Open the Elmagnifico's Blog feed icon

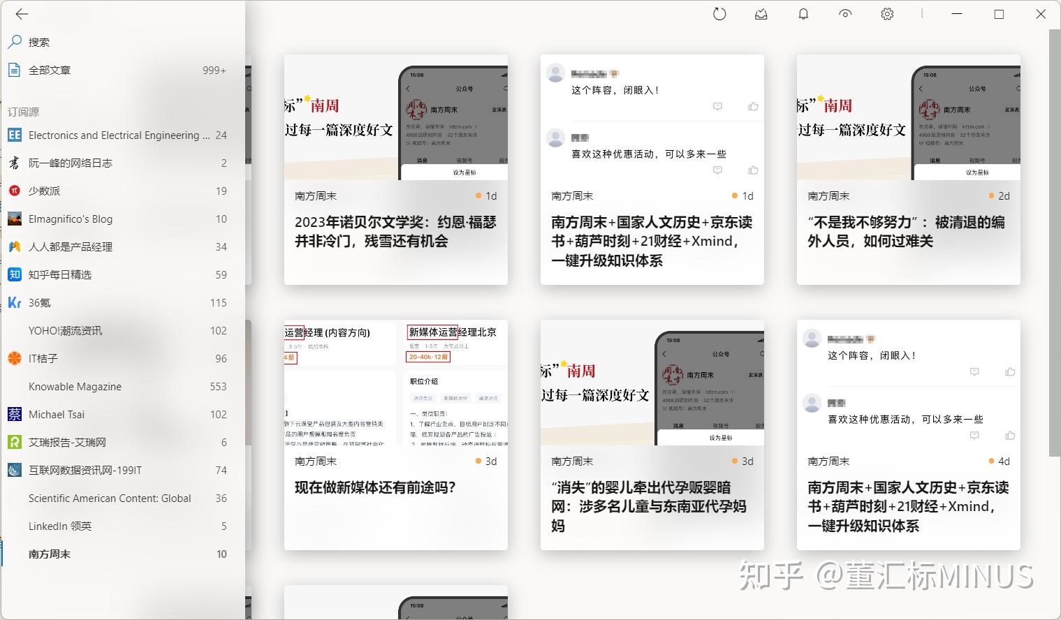15,219
